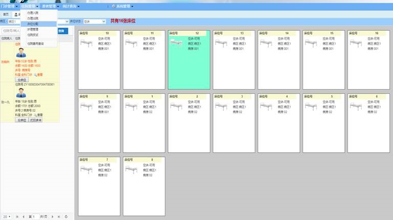Click the previous page arrow in pagination
Image resolution: width=393 pixels, height=220 pixels.
tap(24, 216)
